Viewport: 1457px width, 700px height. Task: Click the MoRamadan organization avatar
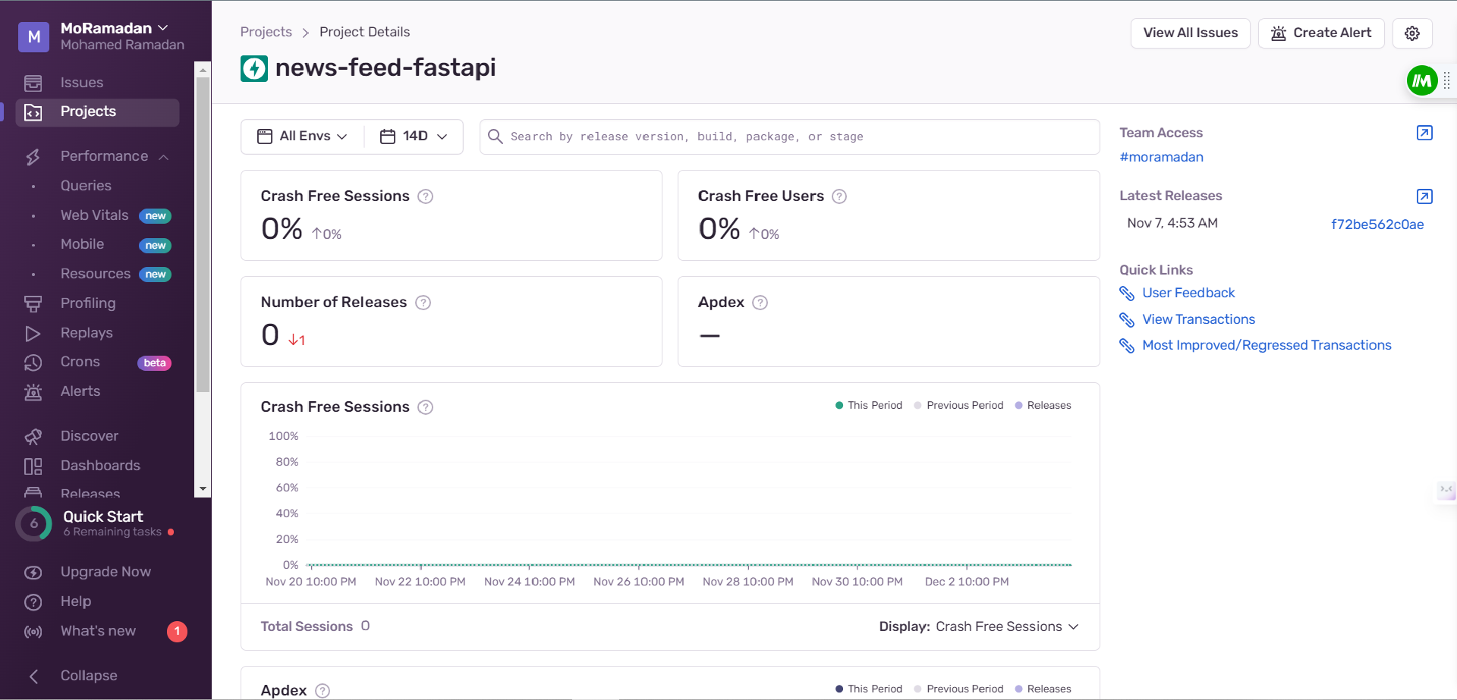33,36
